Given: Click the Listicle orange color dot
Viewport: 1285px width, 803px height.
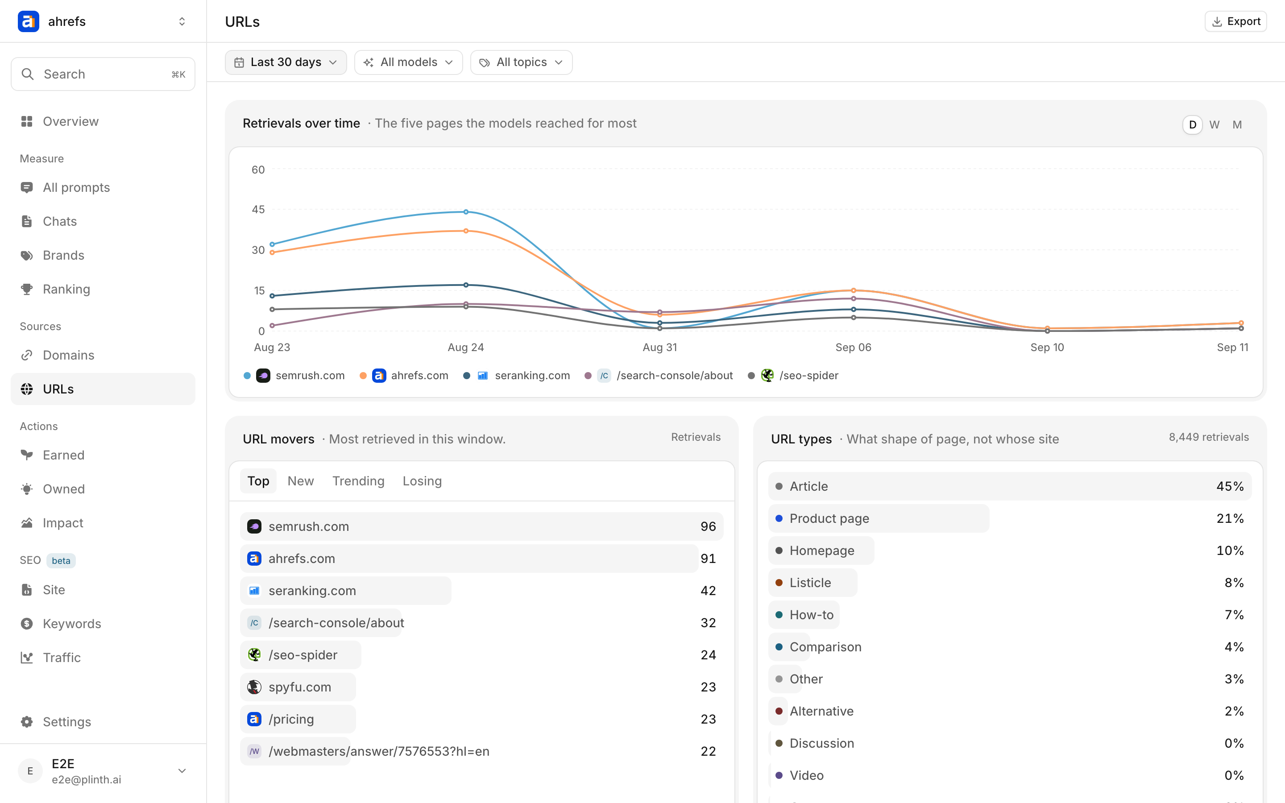Looking at the screenshot, I should coord(779,583).
